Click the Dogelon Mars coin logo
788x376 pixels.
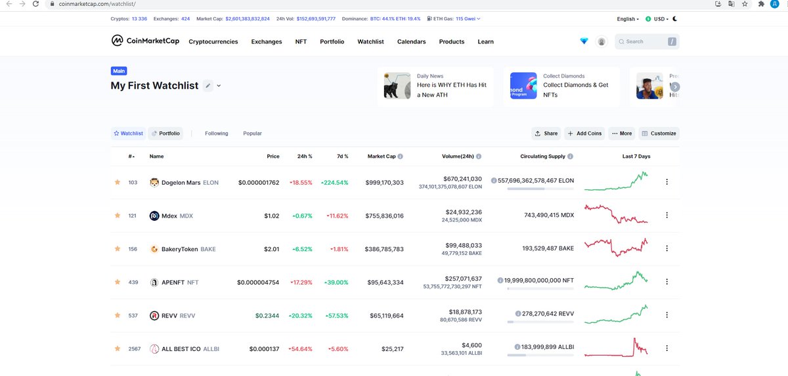point(154,182)
